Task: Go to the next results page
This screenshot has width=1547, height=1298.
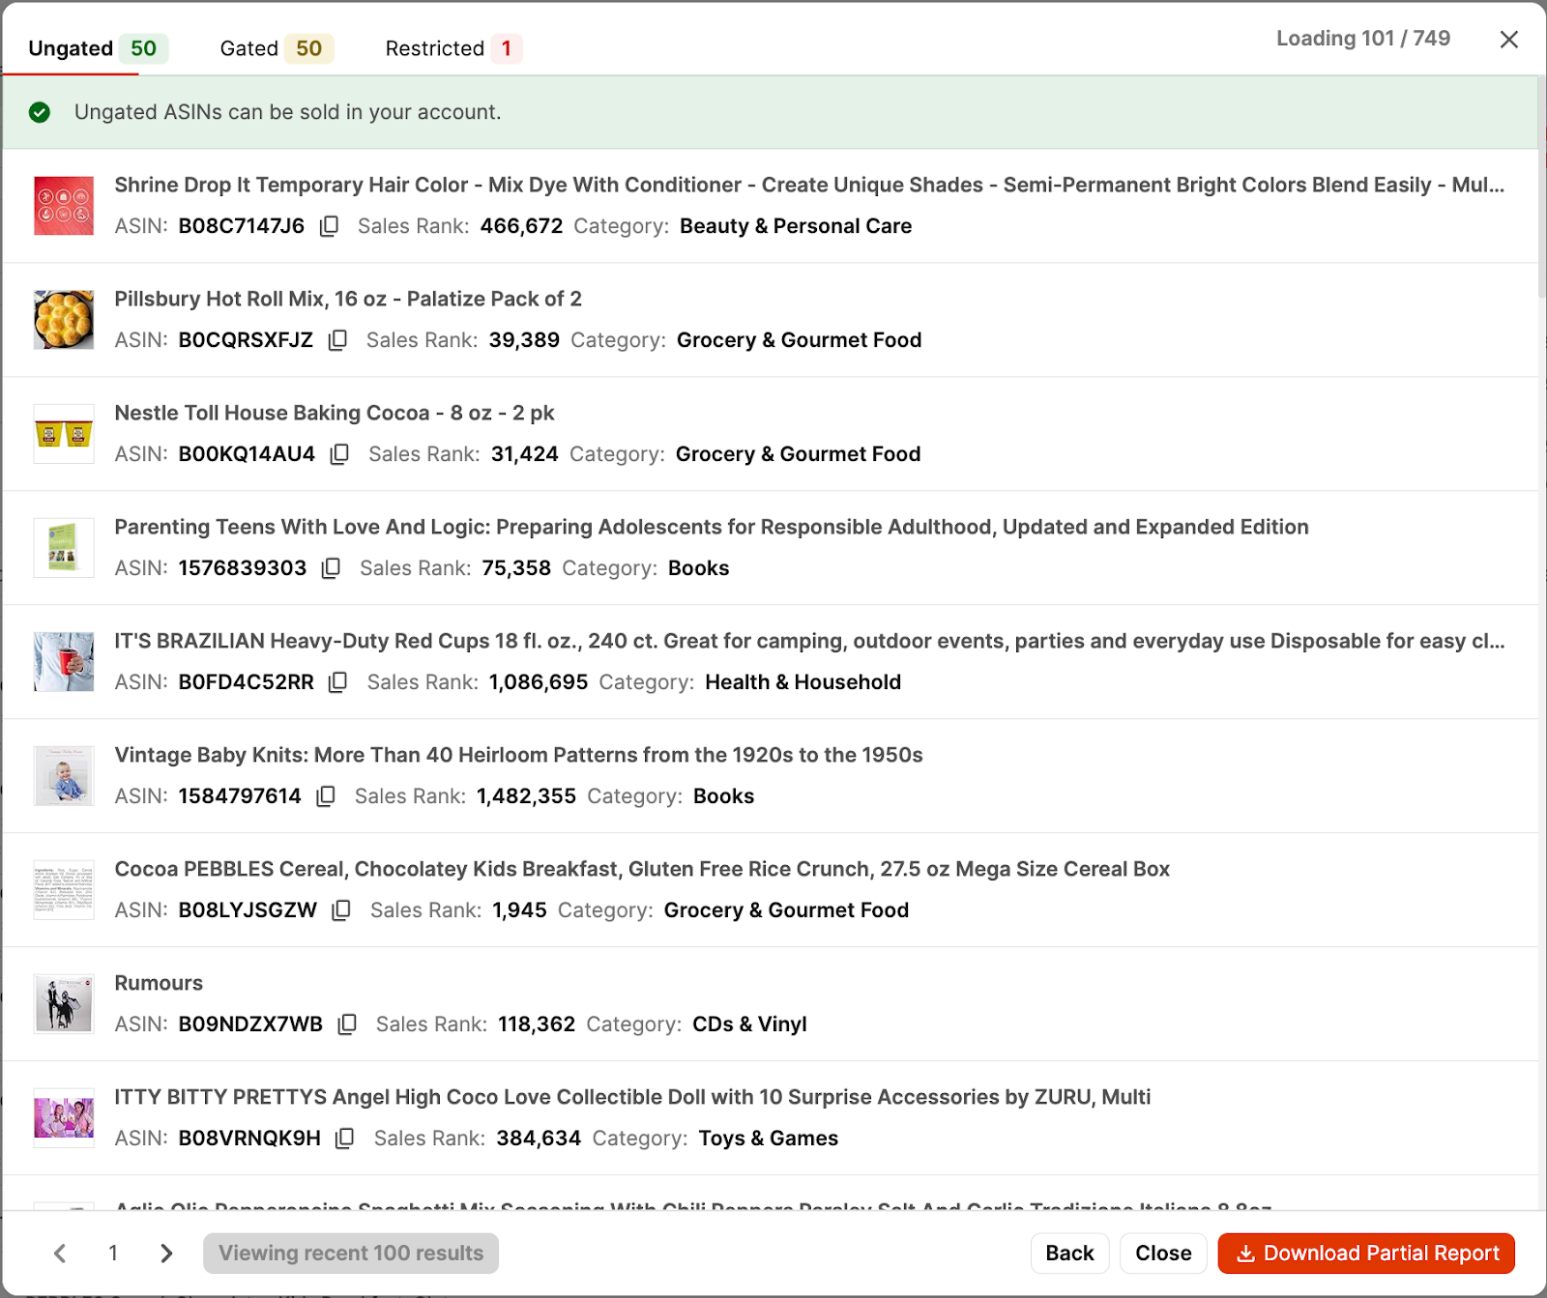Action: pyautogui.click(x=166, y=1254)
